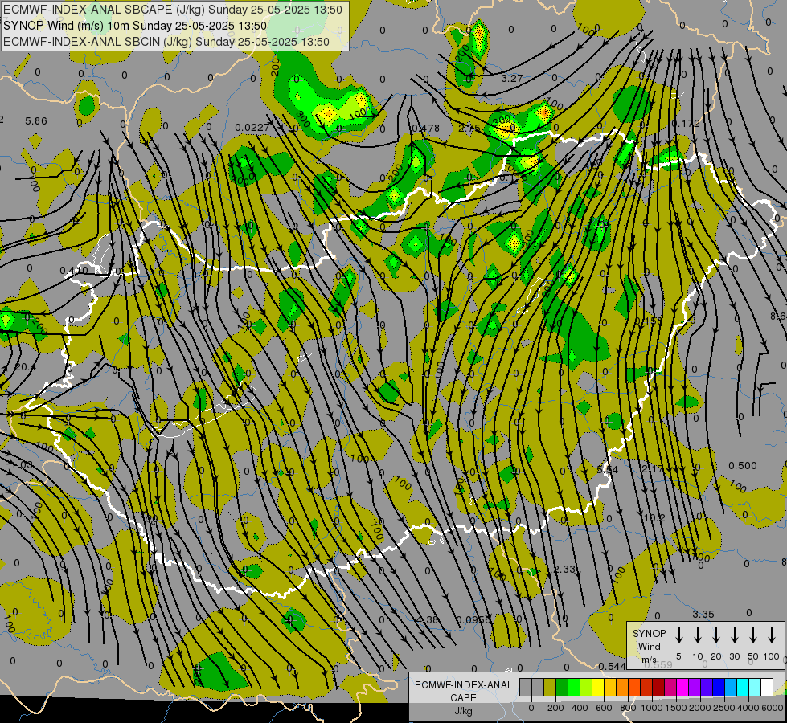Click the 10.2 value on map
The height and width of the screenshot is (723, 787).
pos(654,517)
